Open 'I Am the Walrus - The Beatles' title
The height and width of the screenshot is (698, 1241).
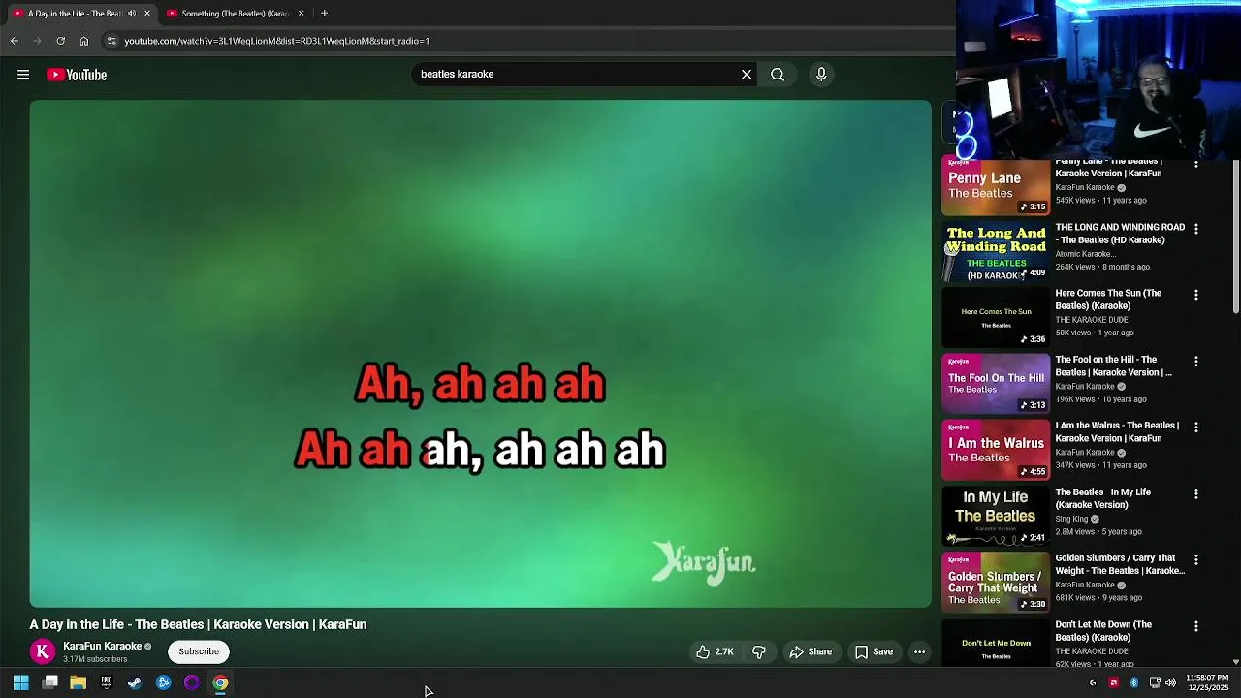1117,432
